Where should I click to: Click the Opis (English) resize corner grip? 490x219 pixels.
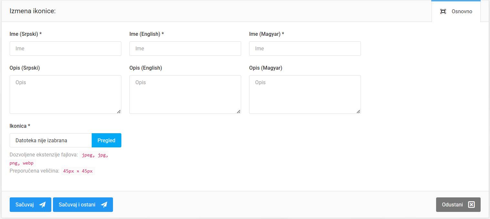(x=239, y=111)
